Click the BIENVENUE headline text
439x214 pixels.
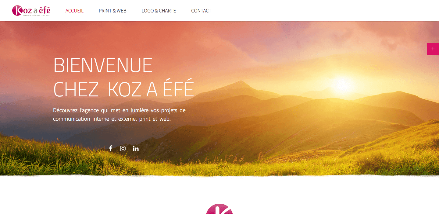pos(103,65)
